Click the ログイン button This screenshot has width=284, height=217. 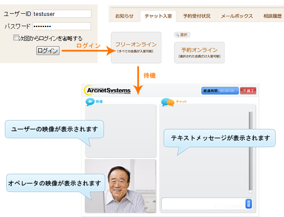(x=48, y=51)
